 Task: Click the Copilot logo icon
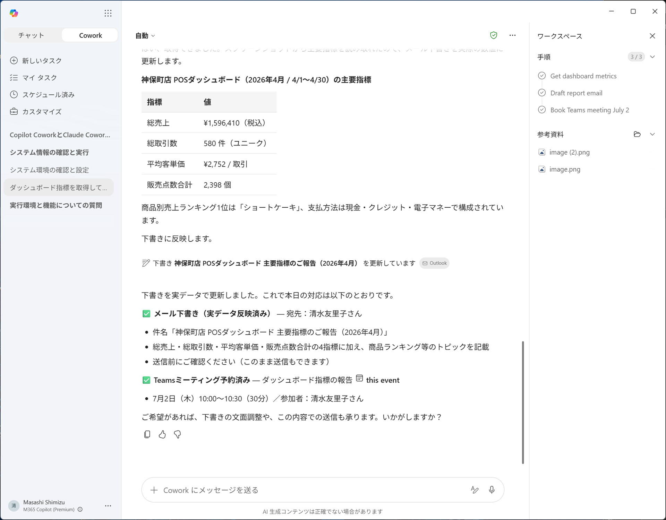(x=14, y=13)
